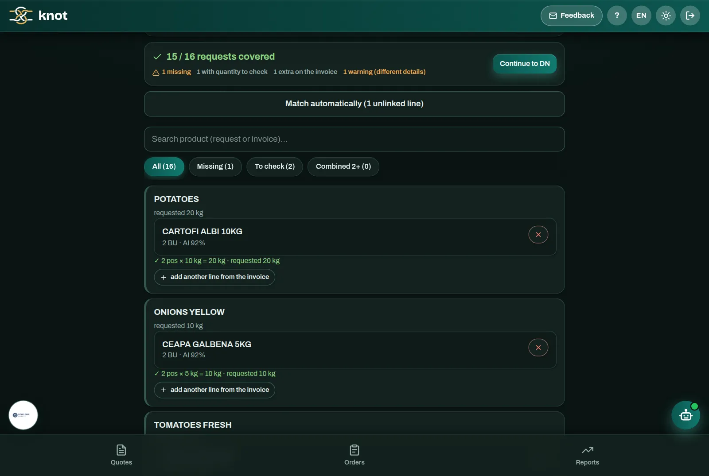Click '1 extra on the invoice' text
This screenshot has height=476, width=709.
[x=305, y=72]
